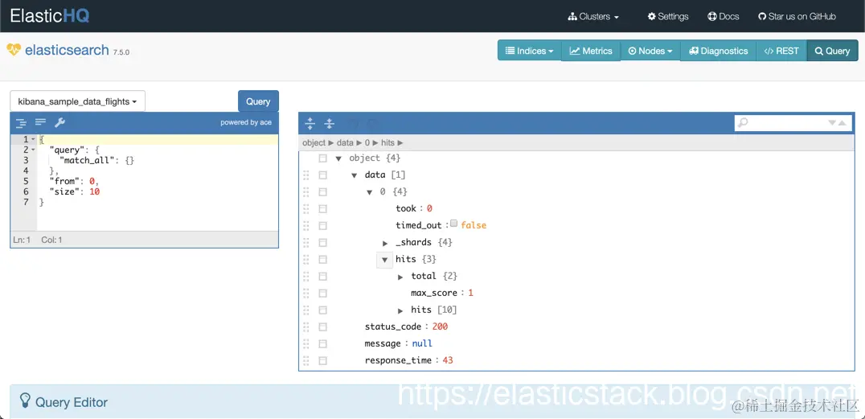Open context menu for timed_out row
The image size is (865, 419).
click(322, 226)
